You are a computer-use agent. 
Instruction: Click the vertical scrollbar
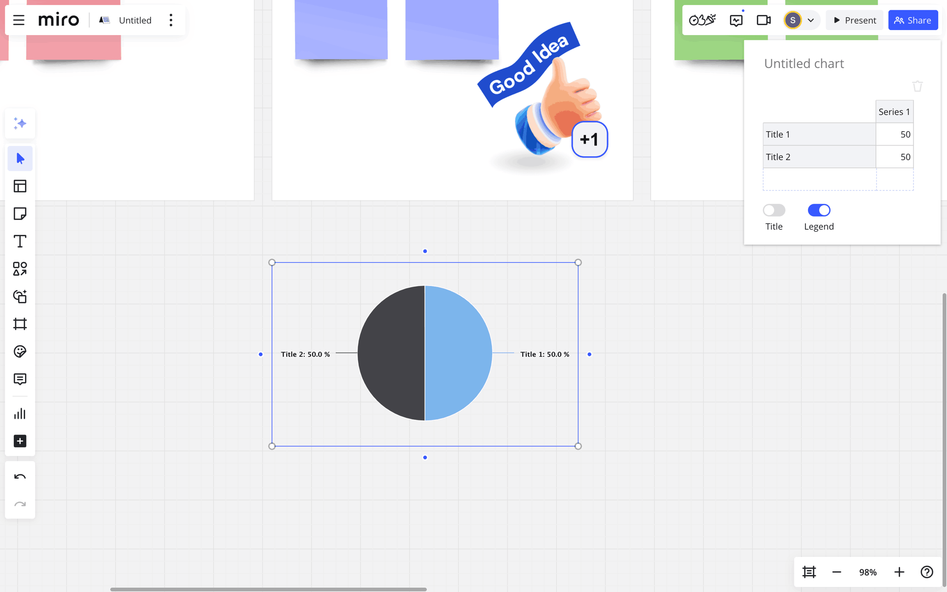[x=944, y=439]
